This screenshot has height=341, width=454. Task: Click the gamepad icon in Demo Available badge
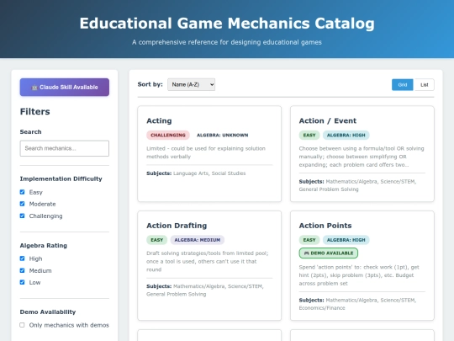tap(306, 253)
